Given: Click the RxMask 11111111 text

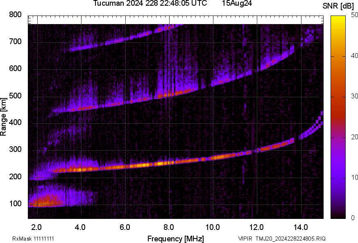Looking at the screenshot, I should pos(33,239).
